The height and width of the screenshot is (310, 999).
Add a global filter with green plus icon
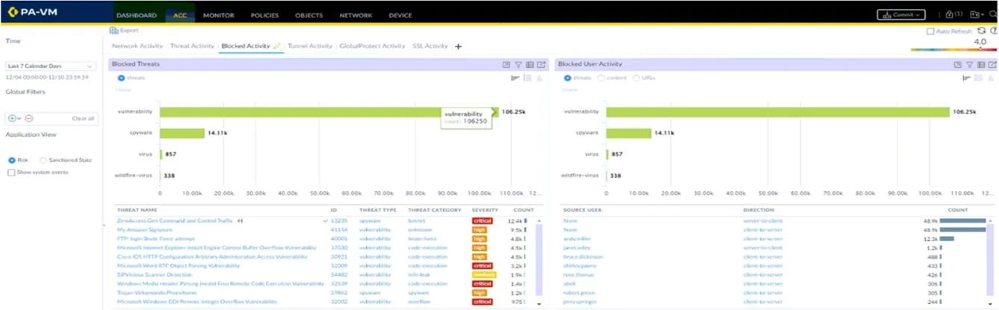[12, 118]
